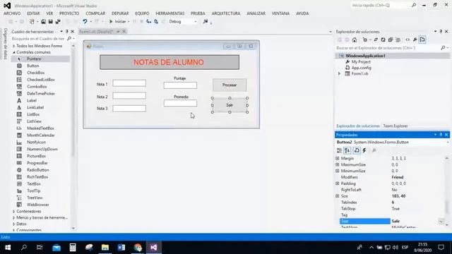
Task: Select the NumericUpDown toolbox item
Action: click(42, 149)
